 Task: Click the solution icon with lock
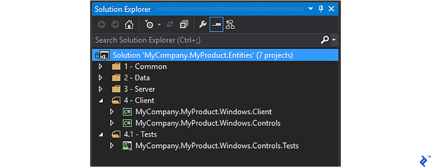click(x=102, y=55)
